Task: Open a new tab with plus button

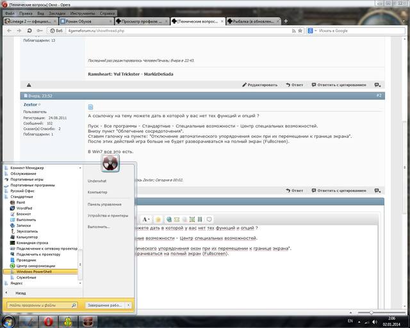Action: (x=286, y=21)
